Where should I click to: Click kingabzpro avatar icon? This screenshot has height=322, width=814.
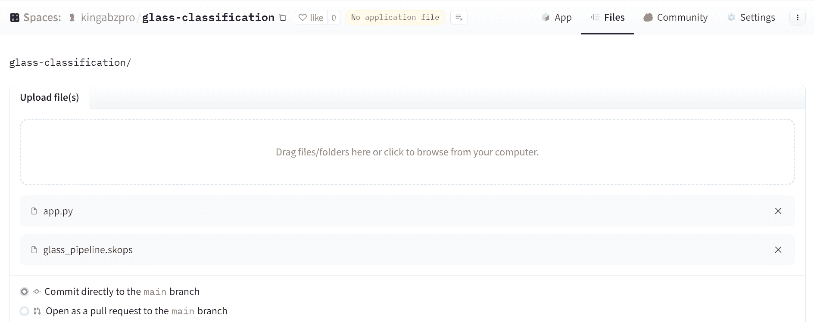pyautogui.click(x=72, y=18)
